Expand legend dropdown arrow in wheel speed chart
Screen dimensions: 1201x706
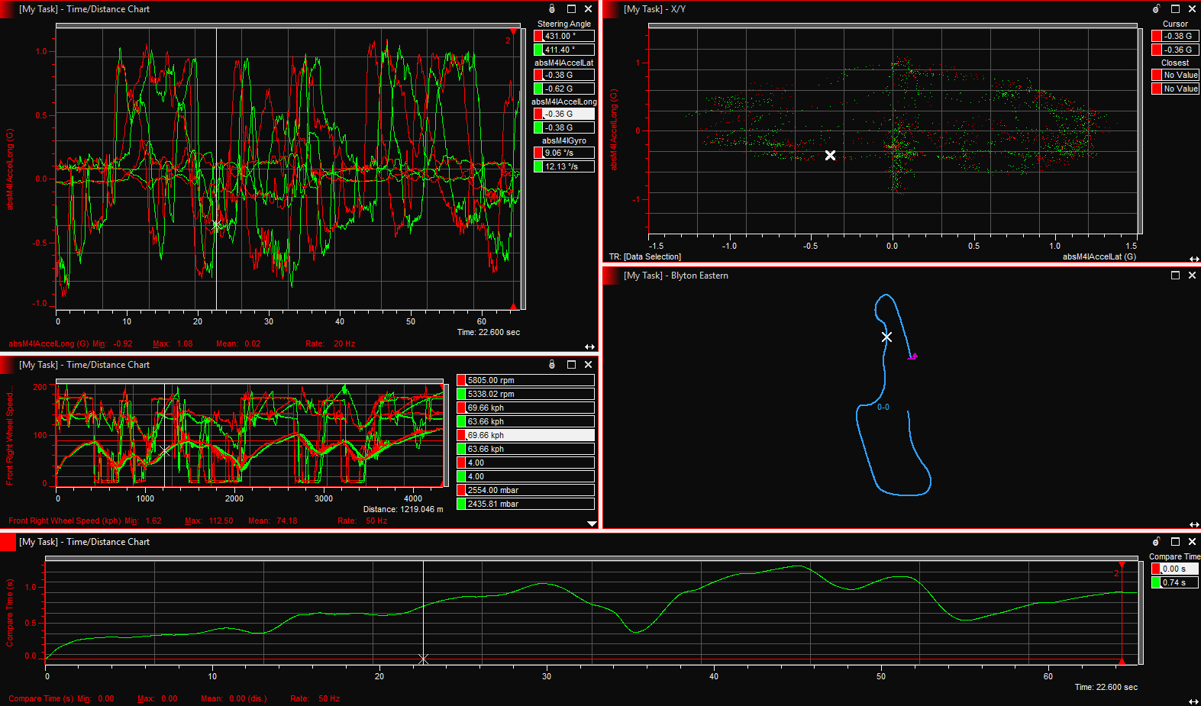click(592, 524)
